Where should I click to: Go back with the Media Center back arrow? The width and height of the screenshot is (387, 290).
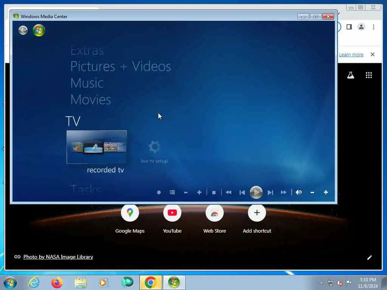tap(23, 30)
